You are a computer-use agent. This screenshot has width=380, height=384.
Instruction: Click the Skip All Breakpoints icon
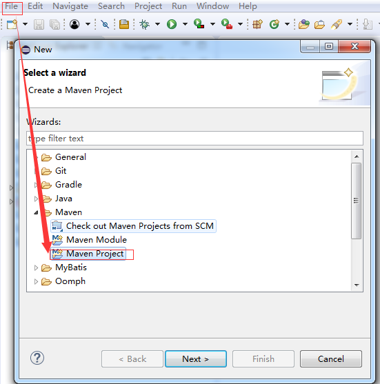105,24
